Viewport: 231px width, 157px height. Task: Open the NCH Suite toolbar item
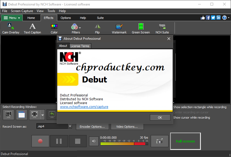(x=162, y=28)
